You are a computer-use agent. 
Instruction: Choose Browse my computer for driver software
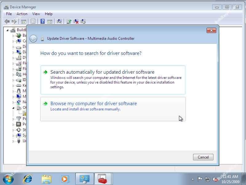click(113, 109)
